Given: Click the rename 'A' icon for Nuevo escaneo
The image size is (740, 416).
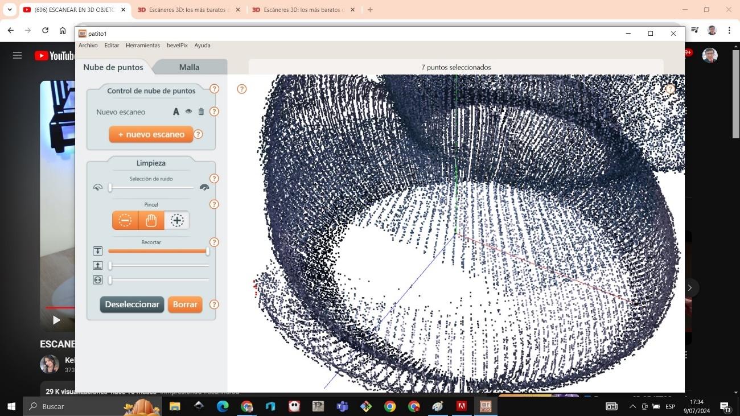Looking at the screenshot, I should coord(176,112).
